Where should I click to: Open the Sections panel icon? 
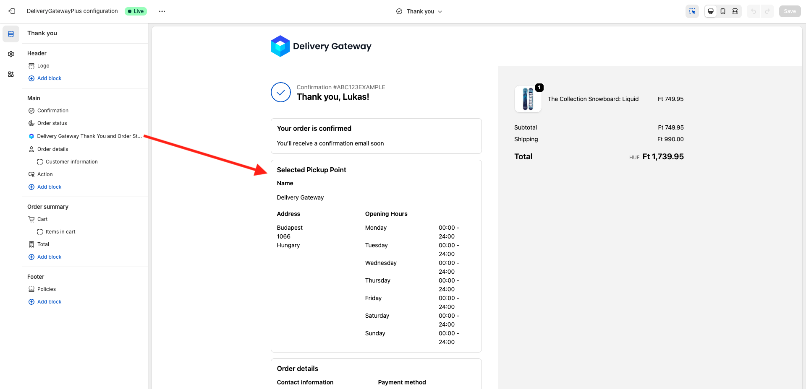pos(11,34)
